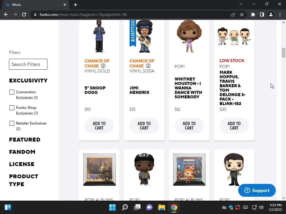Close the Music tab
The width and height of the screenshot is (286, 214).
[65, 5]
